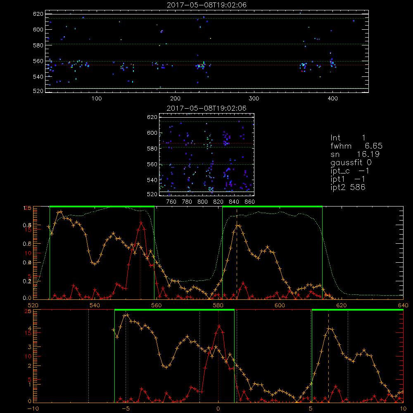Click the 520 x-axis label of the profile plot

33,306
